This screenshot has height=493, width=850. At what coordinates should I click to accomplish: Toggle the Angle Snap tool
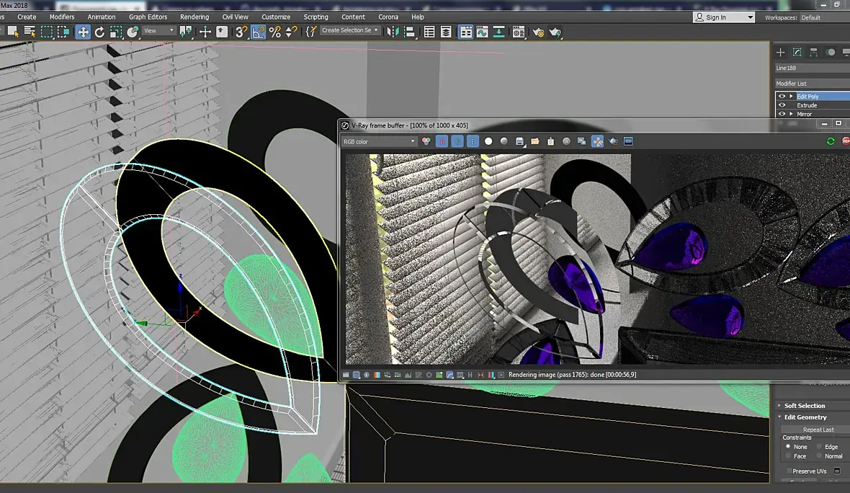258,32
